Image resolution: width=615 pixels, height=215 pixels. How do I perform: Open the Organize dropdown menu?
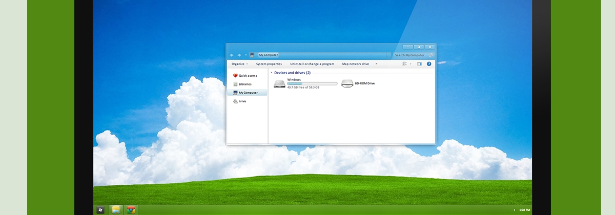click(x=239, y=64)
